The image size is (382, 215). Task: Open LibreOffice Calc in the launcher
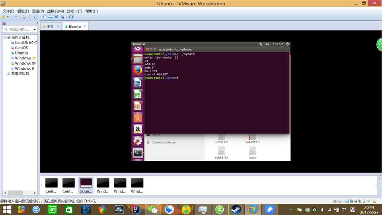click(x=138, y=94)
